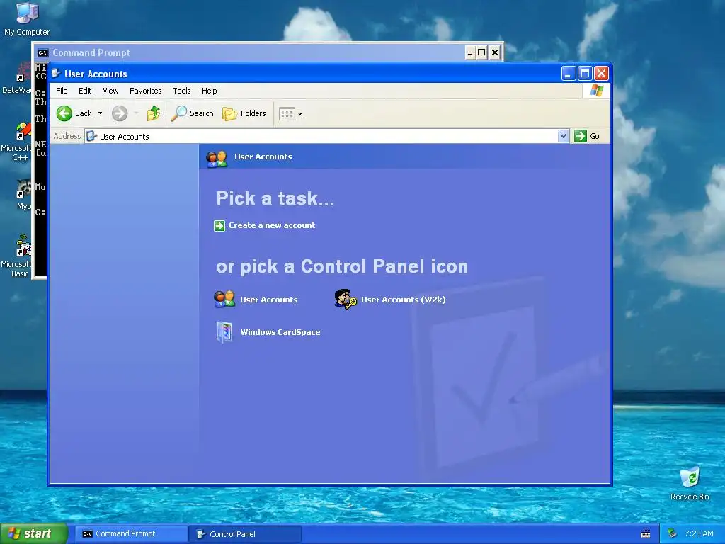
Task: Click the green Back arrow icon
Action: coord(64,113)
